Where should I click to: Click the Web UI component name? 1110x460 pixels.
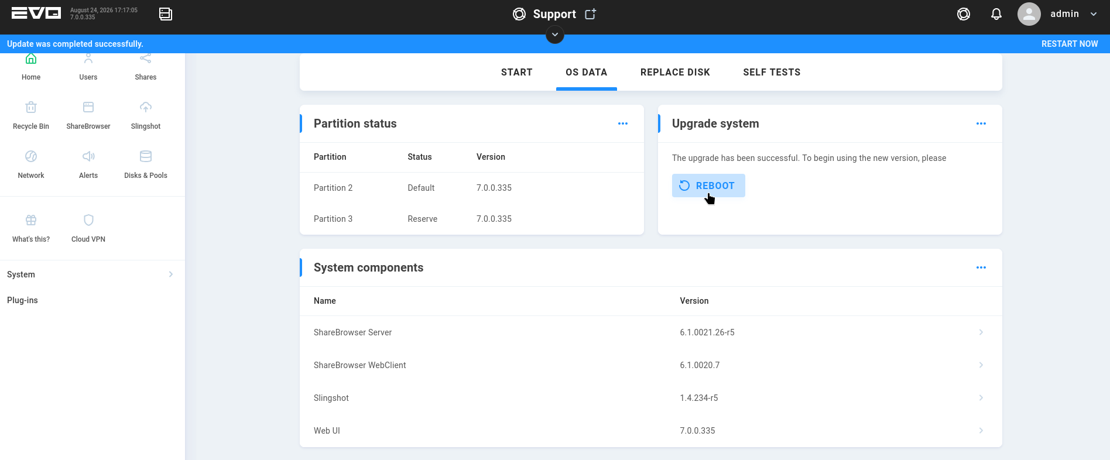coord(327,431)
